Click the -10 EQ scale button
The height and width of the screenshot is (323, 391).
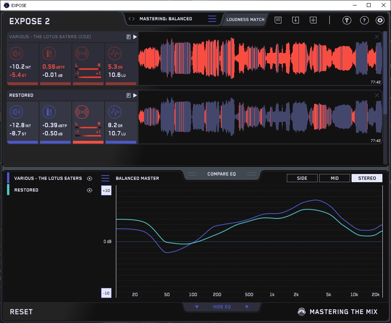(x=106, y=293)
